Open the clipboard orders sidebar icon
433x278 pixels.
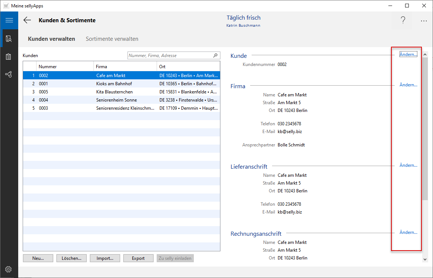tap(9, 57)
